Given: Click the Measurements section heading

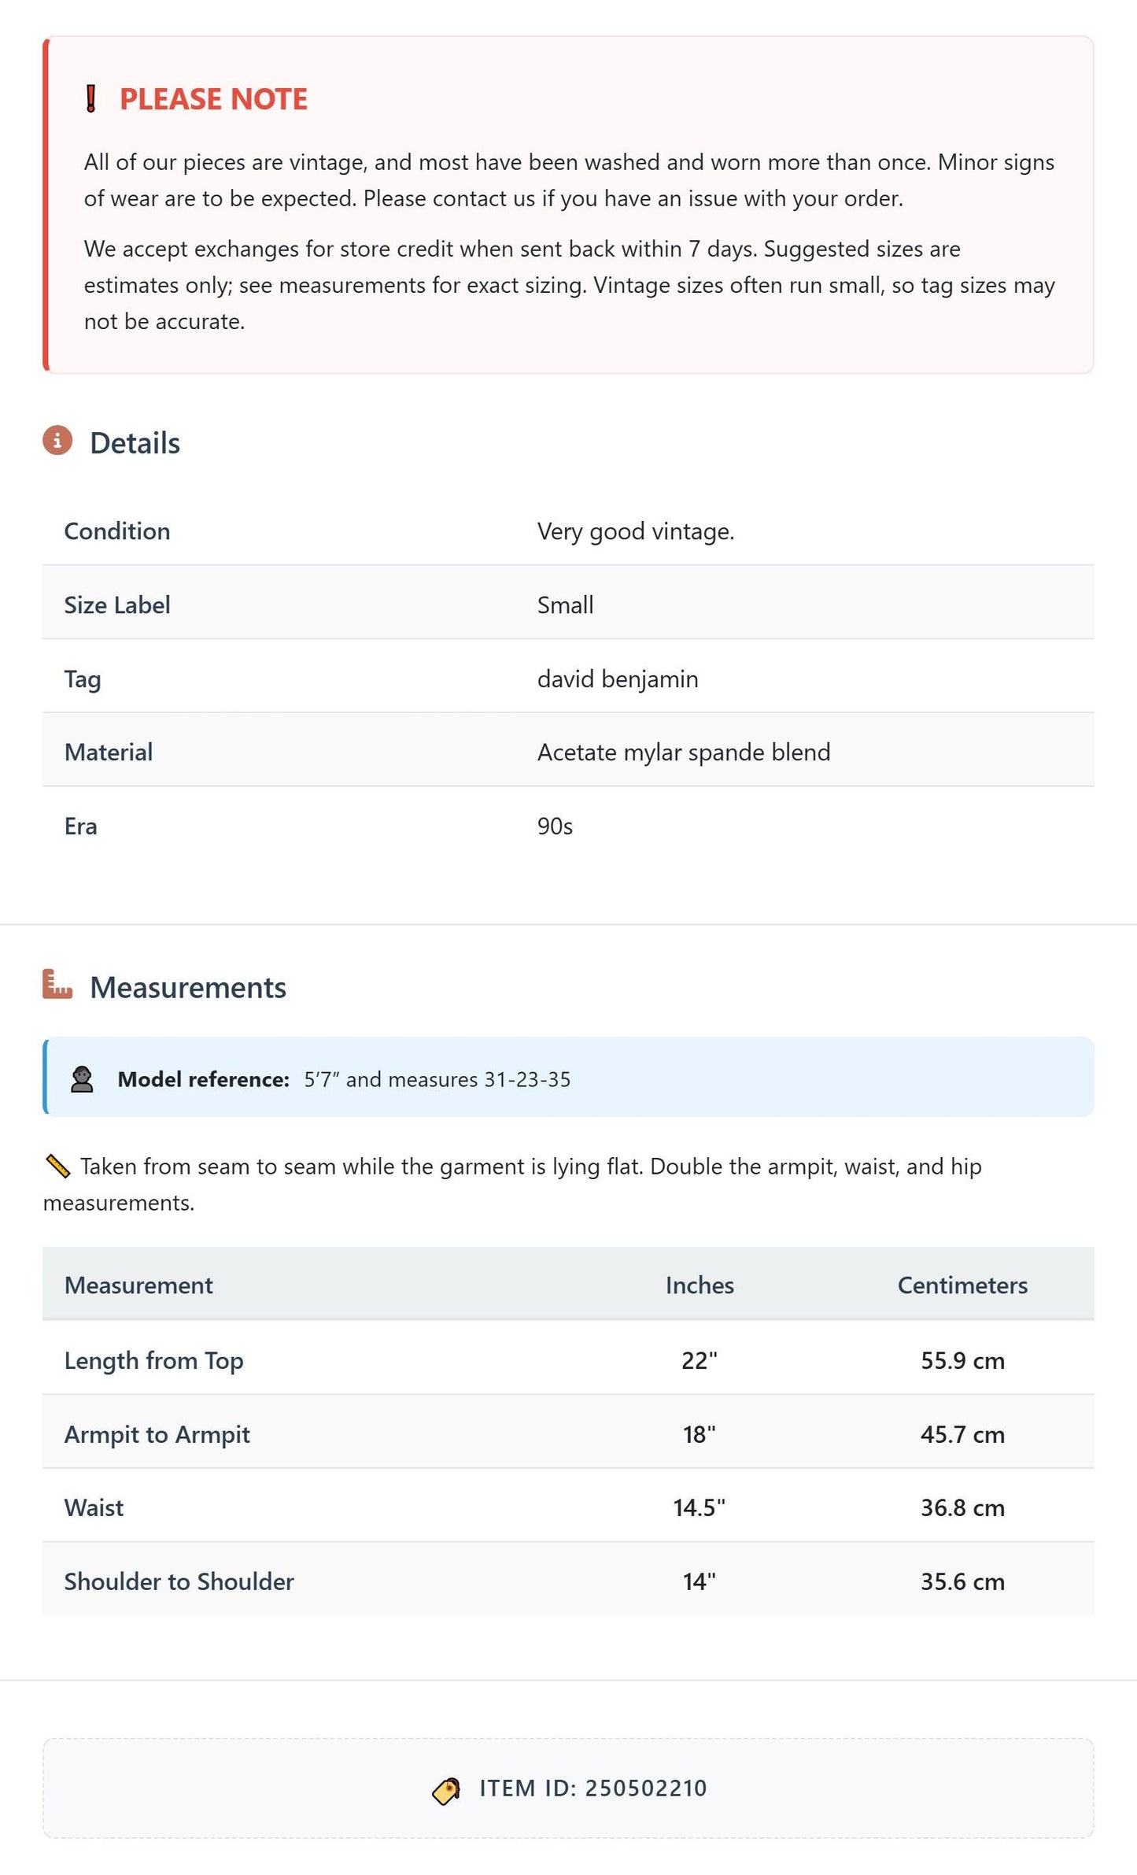Looking at the screenshot, I should [x=188, y=987].
